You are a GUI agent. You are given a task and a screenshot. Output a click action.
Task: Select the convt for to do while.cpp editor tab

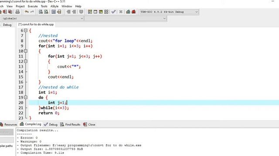tap(36, 24)
